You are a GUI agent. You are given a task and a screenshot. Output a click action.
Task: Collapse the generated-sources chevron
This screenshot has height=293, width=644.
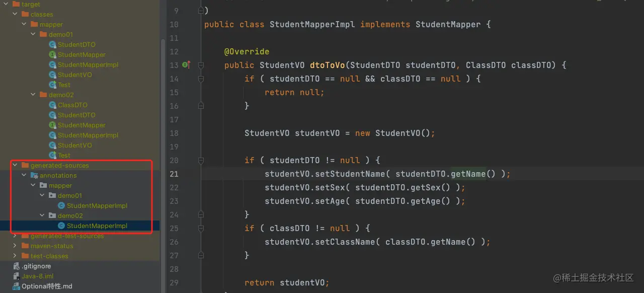(x=15, y=165)
